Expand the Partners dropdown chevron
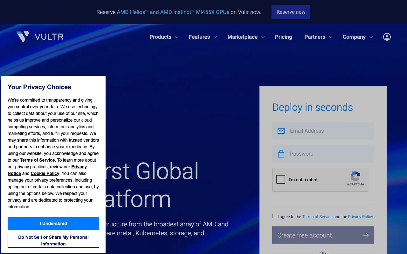This screenshot has width=407, height=254. point(331,37)
